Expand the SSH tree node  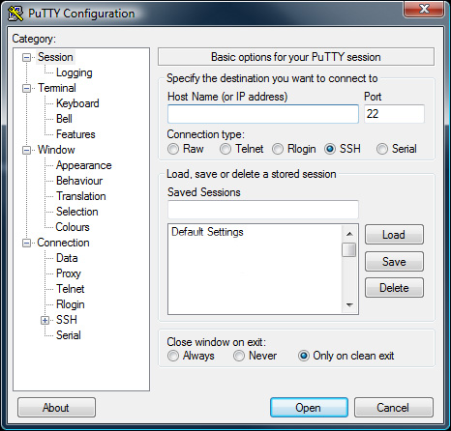point(45,320)
